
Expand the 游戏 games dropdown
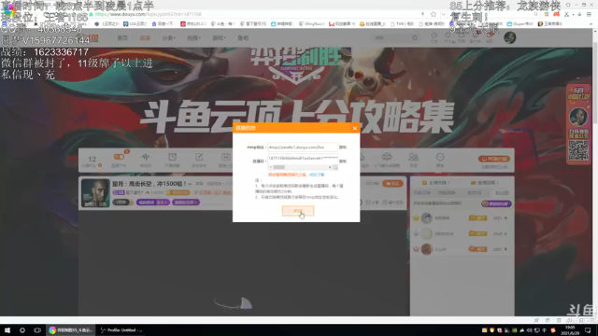pos(219,37)
